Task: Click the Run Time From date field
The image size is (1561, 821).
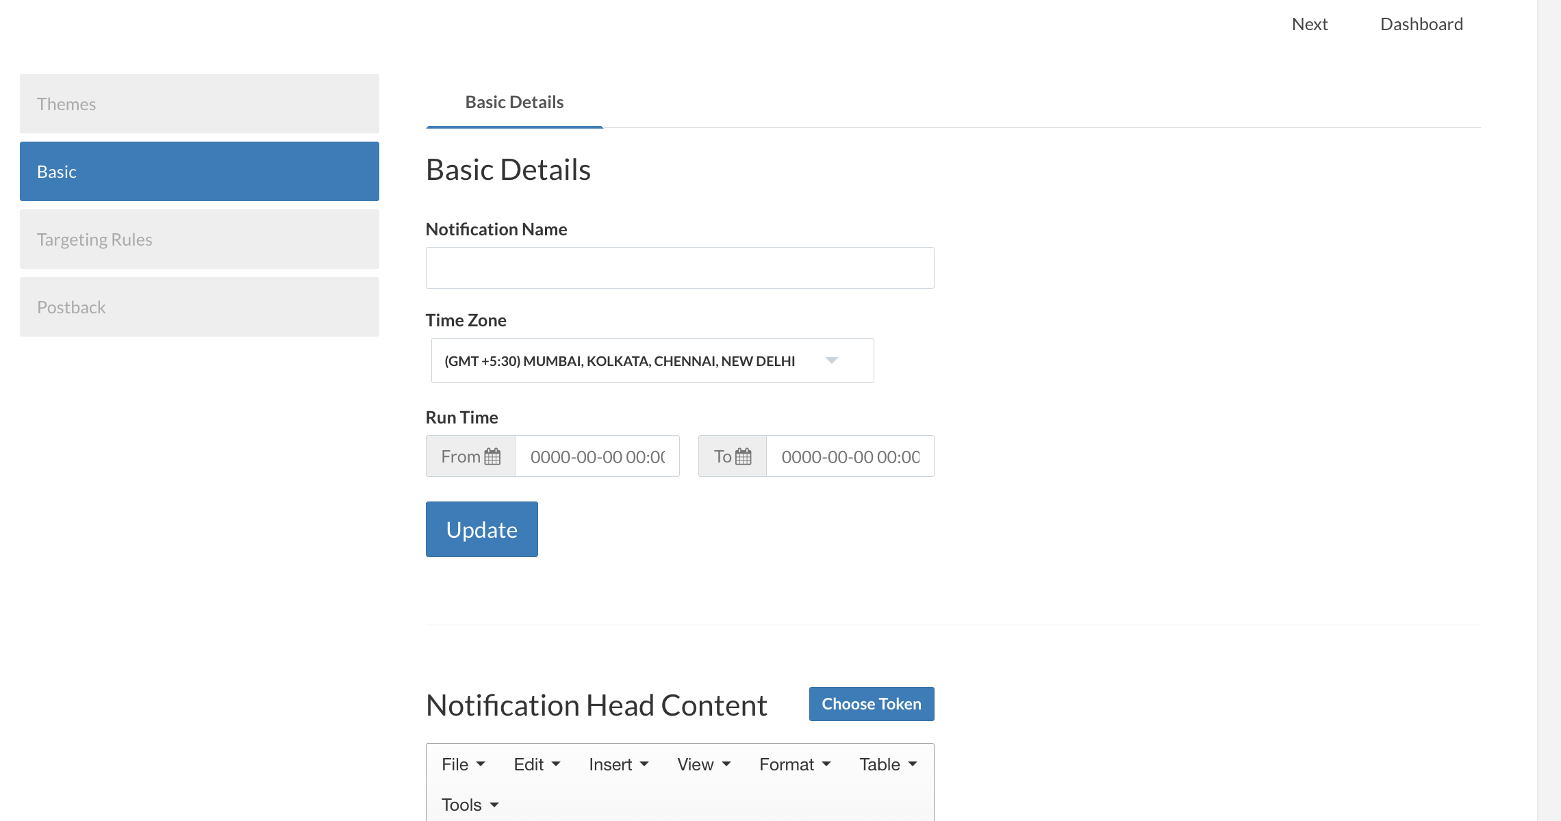Action: (x=596, y=456)
